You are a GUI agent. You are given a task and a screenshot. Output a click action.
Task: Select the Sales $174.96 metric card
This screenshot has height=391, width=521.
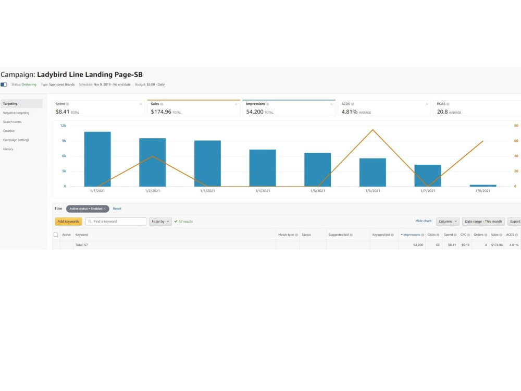194,108
